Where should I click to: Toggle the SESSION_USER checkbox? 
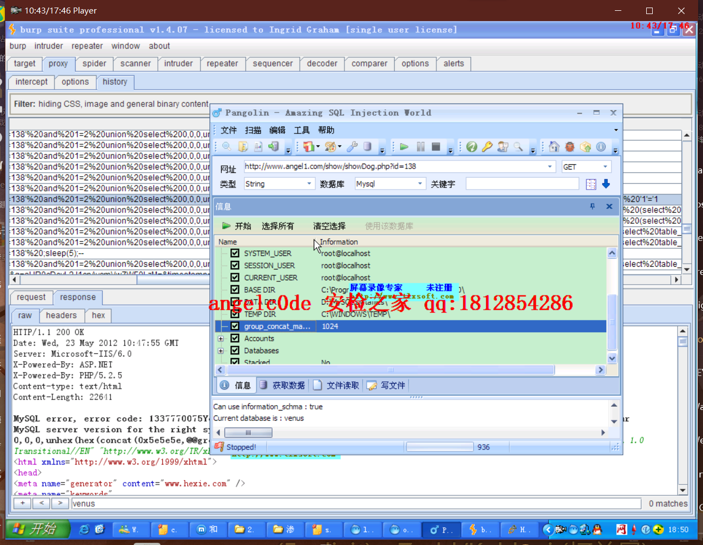tap(235, 265)
